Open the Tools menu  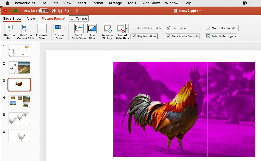point(132,3)
